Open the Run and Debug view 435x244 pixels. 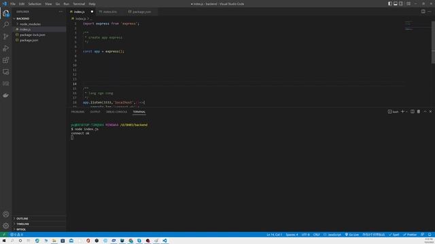6,48
